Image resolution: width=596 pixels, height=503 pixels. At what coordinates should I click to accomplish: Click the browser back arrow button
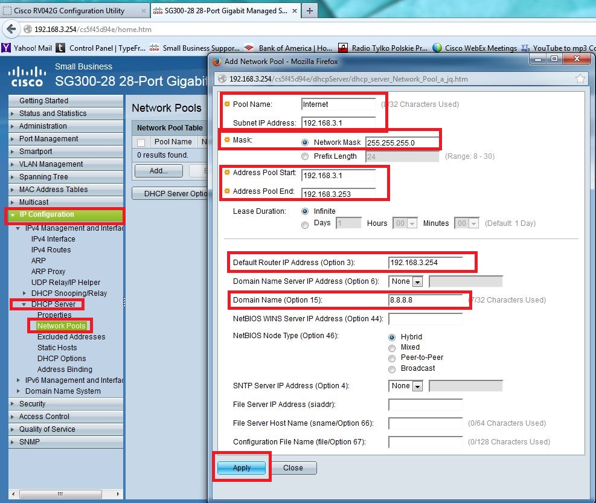click(11, 29)
